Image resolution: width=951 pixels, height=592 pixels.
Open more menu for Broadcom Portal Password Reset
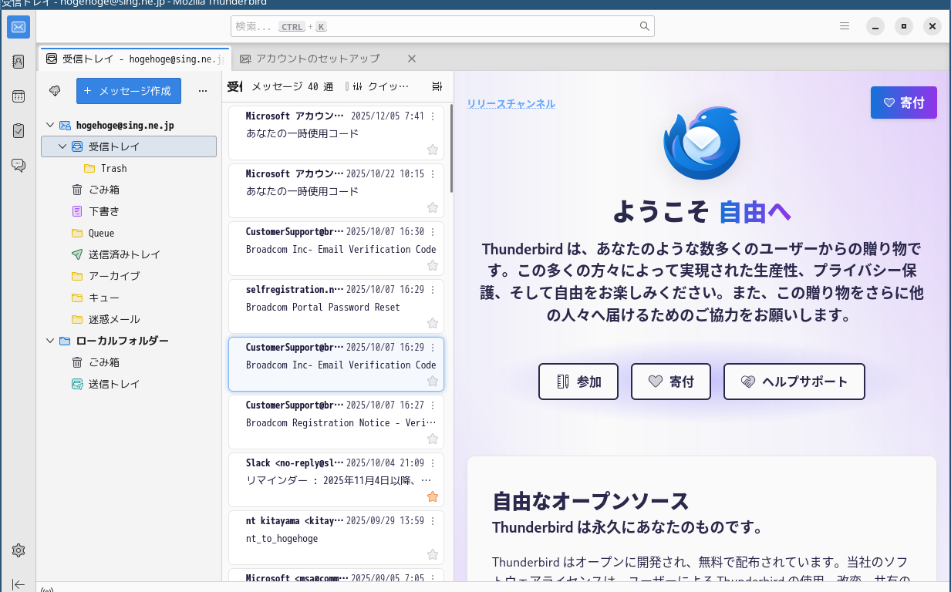pos(433,290)
